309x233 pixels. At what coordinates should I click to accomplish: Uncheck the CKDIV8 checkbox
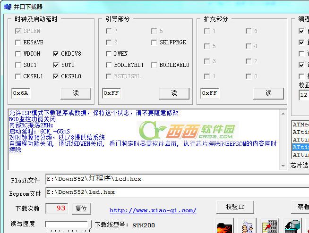[x=56, y=54]
